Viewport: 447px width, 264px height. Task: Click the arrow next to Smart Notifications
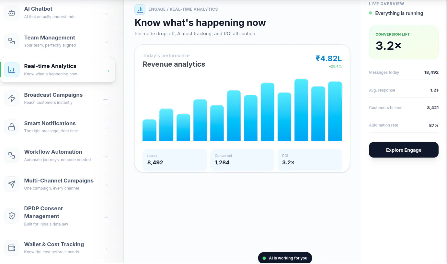click(105, 128)
